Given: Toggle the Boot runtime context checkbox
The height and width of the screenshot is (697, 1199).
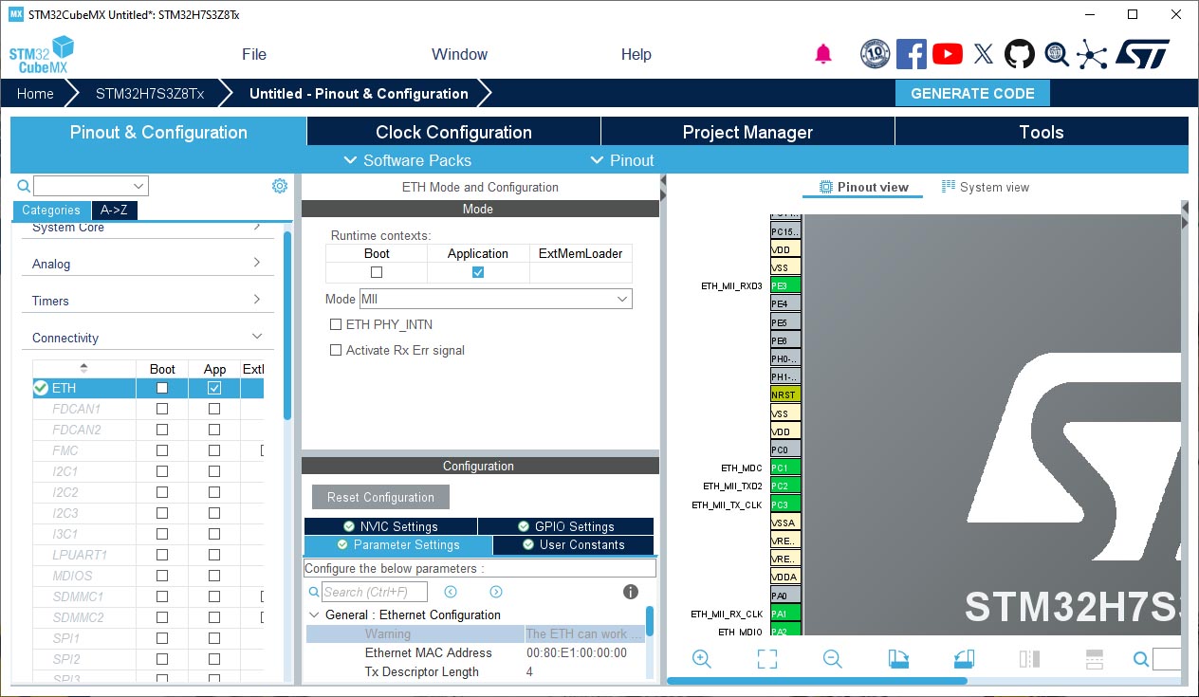Looking at the screenshot, I should click(377, 272).
